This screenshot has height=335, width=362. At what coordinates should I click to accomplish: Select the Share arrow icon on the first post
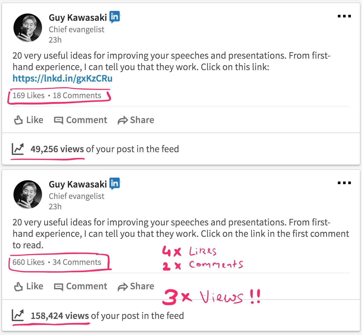pos(122,120)
